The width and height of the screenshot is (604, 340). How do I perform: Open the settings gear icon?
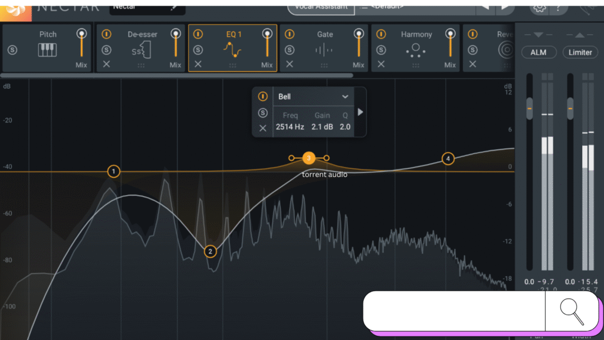(x=538, y=7)
